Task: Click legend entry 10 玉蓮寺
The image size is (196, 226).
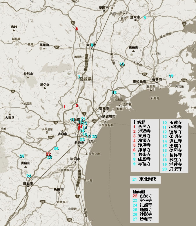Action: tap(172, 123)
